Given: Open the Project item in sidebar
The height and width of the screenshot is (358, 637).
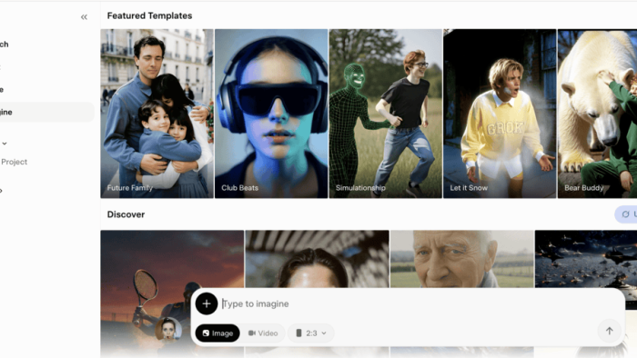Looking at the screenshot, I should (x=14, y=162).
